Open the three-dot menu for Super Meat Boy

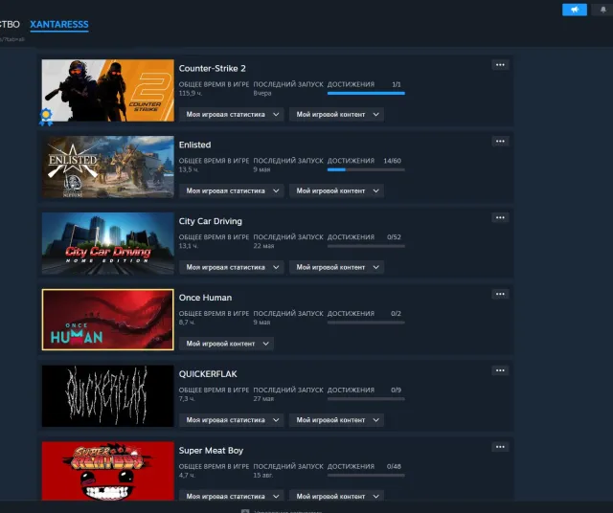pos(500,447)
